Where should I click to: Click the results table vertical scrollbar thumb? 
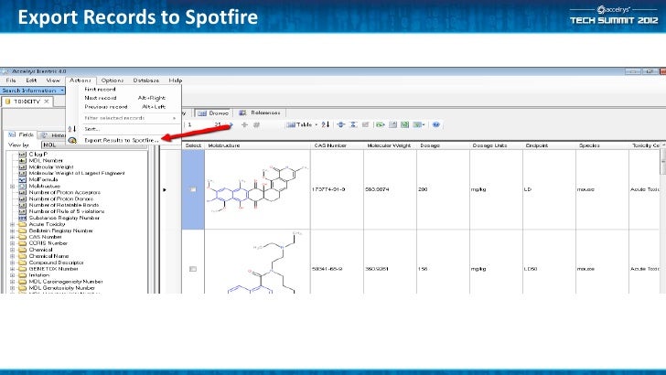(663, 161)
